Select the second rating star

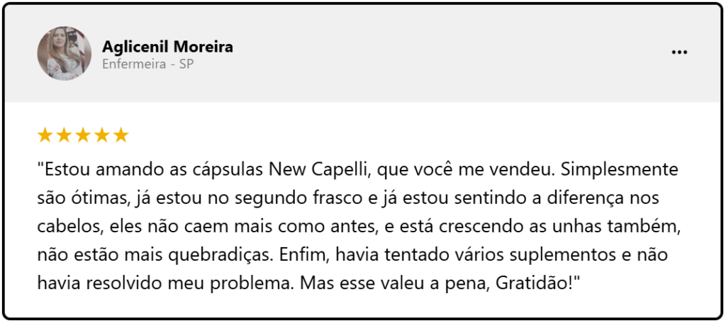pyautogui.click(x=64, y=135)
